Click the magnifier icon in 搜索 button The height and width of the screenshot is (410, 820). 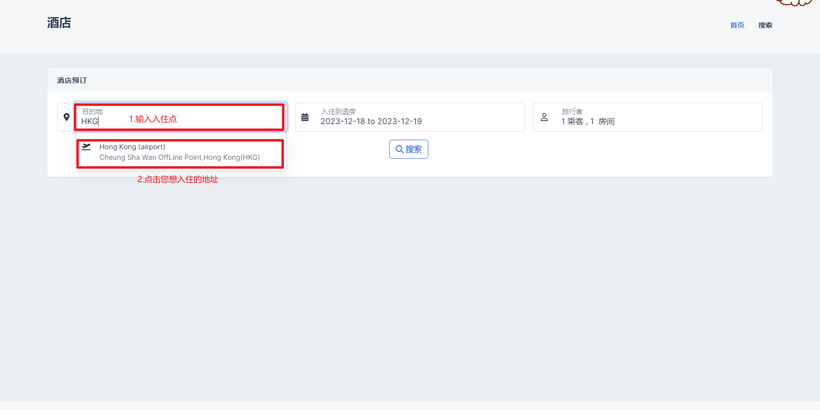(399, 149)
